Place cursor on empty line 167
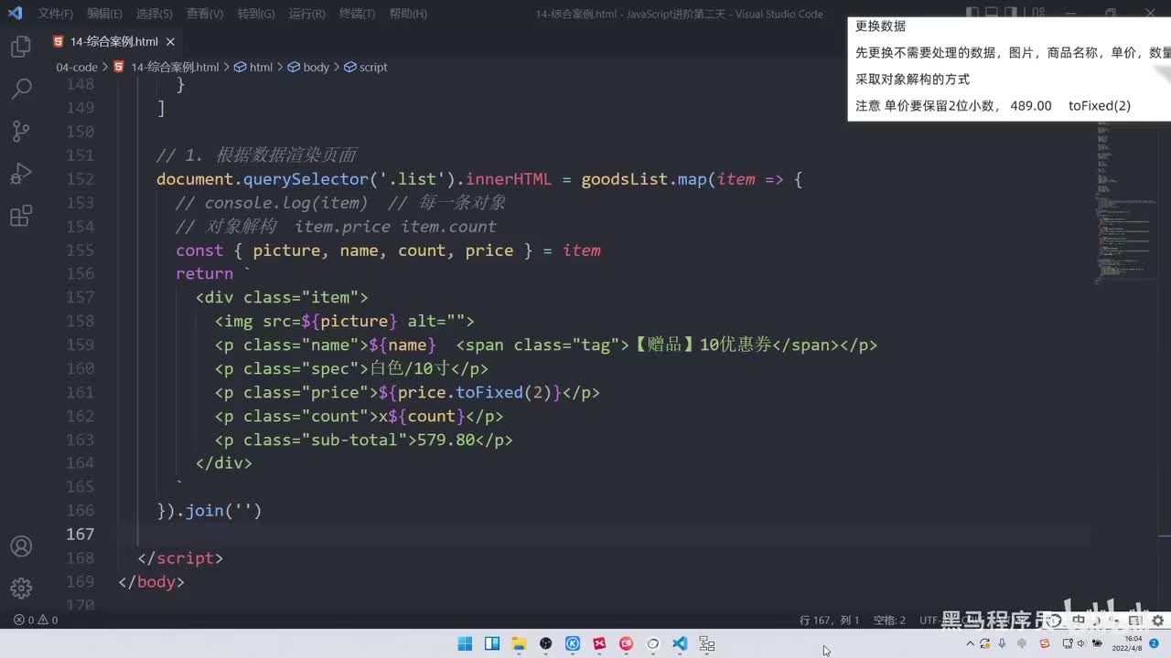 (604, 534)
